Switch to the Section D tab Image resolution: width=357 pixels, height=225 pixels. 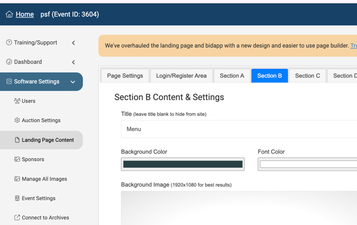(x=342, y=76)
